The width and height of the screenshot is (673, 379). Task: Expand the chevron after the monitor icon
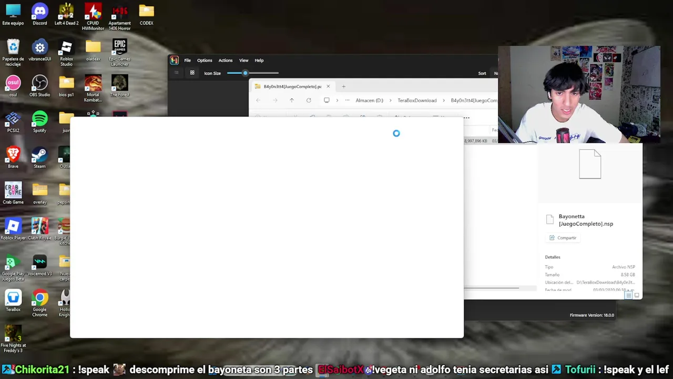click(x=337, y=100)
